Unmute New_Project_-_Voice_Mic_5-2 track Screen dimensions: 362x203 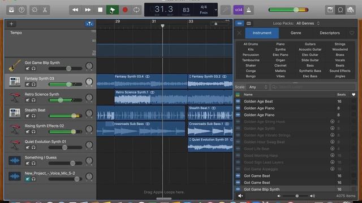(28, 179)
